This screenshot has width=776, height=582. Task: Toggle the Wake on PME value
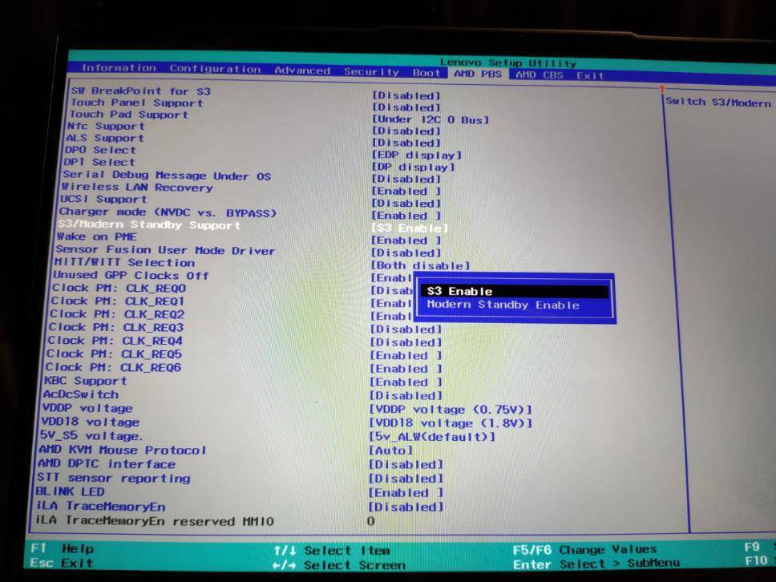[406, 240]
